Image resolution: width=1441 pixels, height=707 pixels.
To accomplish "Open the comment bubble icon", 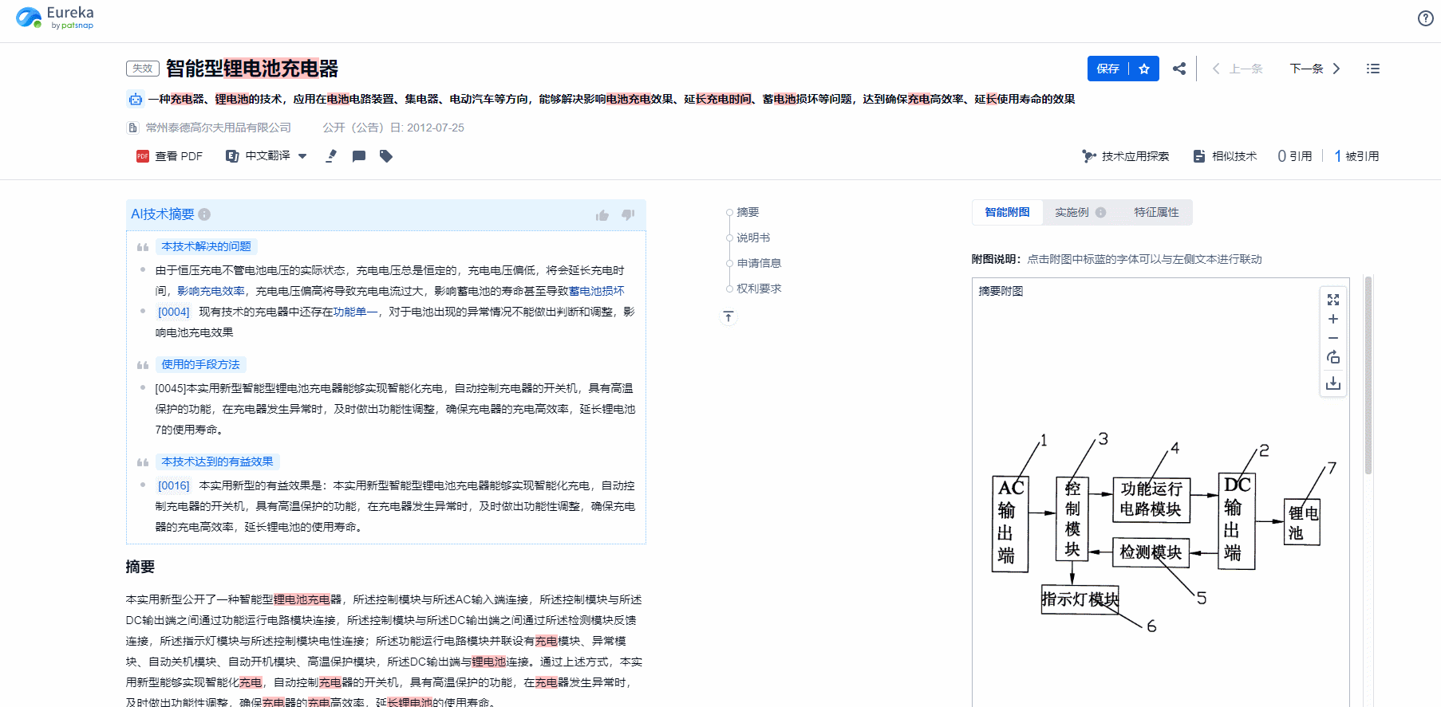I will (x=359, y=156).
